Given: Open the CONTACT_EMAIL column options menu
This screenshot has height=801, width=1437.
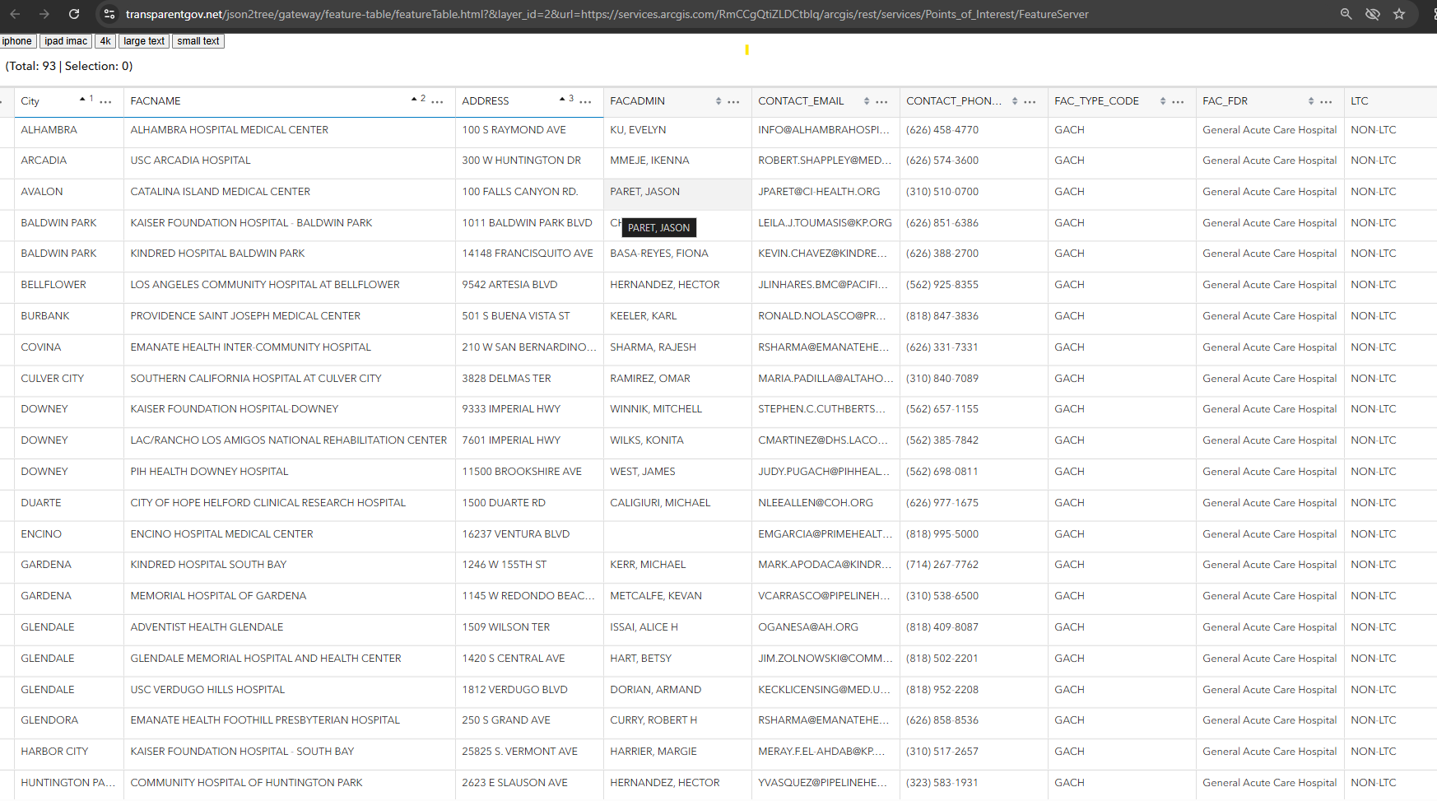Looking at the screenshot, I should point(882,102).
